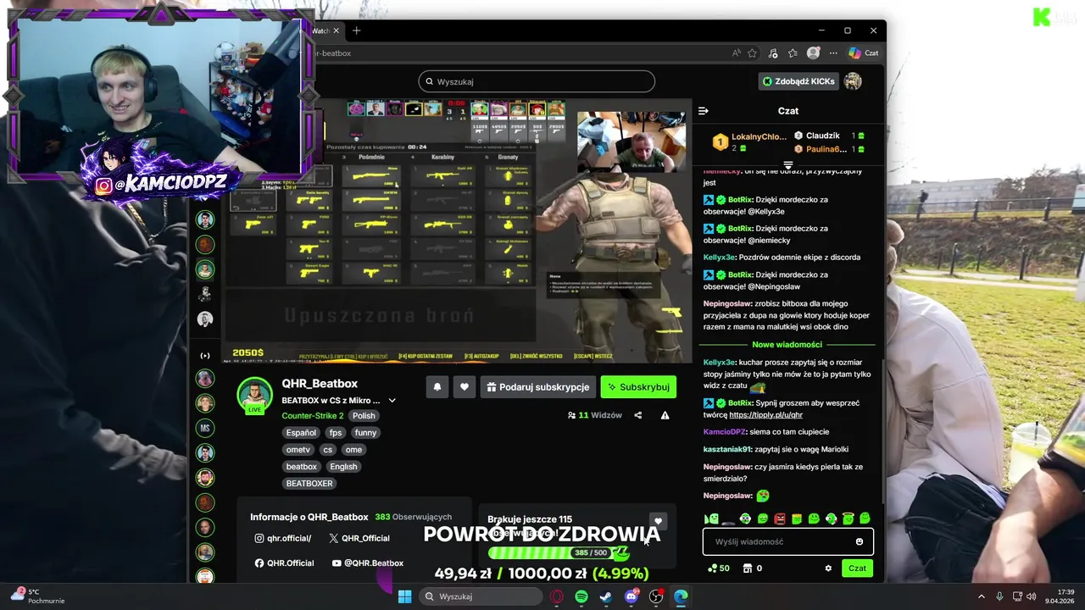Screen dimensions: 1085x610
Task: Click heart icon on follower goal card
Action: pyautogui.click(x=658, y=522)
